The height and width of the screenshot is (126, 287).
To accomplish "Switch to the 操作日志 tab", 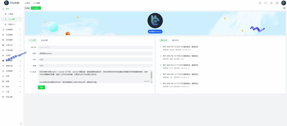I will [175, 40].
